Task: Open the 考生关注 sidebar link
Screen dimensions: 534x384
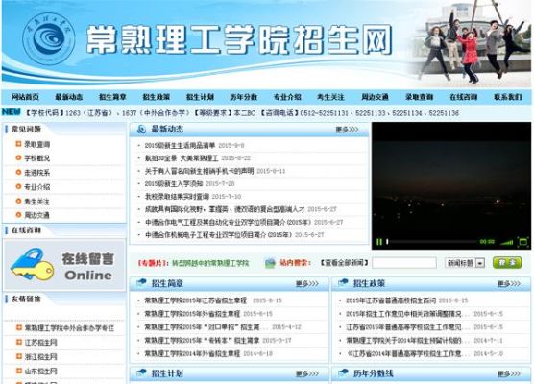Action: tap(36, 202)
